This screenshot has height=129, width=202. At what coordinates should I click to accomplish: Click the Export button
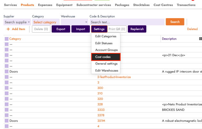[x=61, y=29]
